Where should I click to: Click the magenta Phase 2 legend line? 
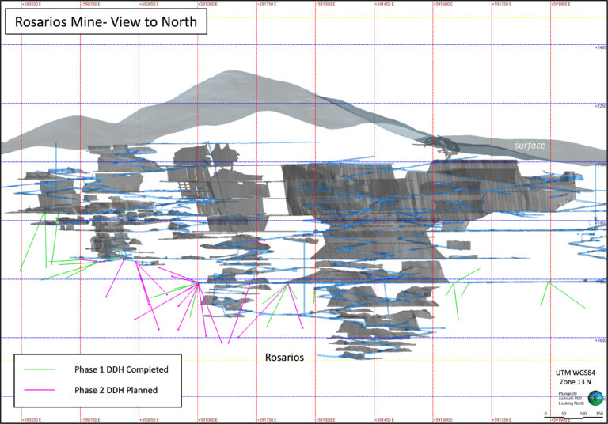[x=40, y=390]
